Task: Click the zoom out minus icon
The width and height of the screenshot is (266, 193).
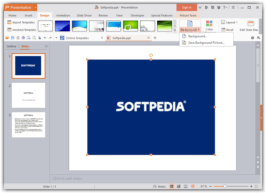Action: coord(211,186)
